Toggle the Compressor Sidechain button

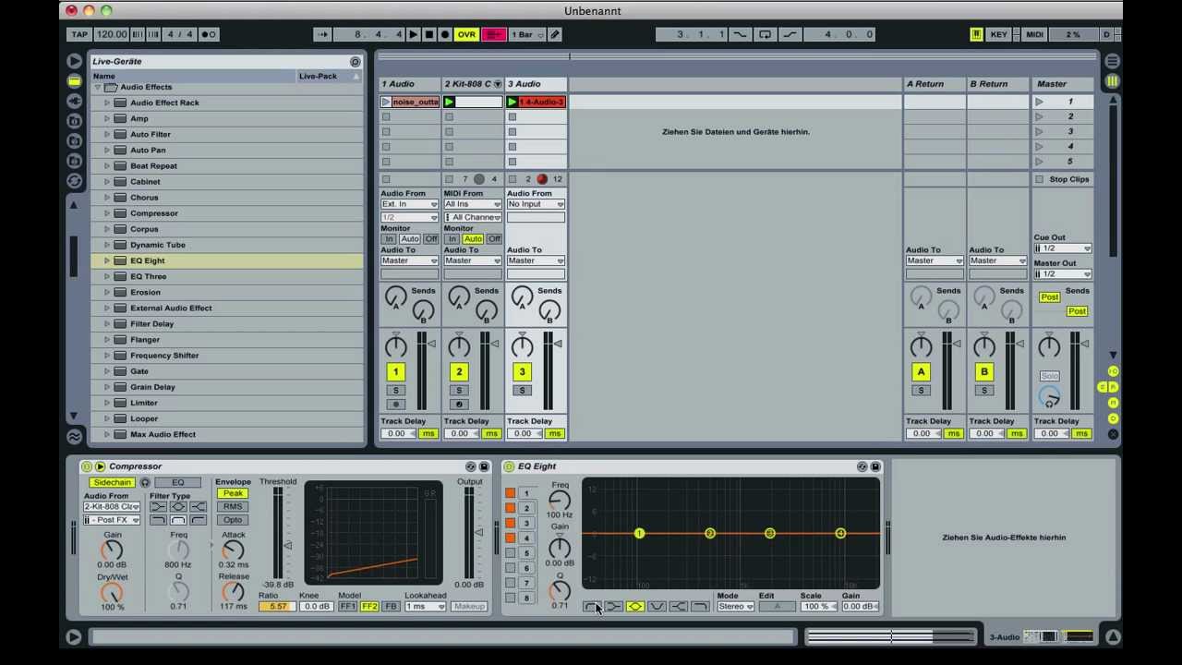pyautogui.click(x=112, y=482)
